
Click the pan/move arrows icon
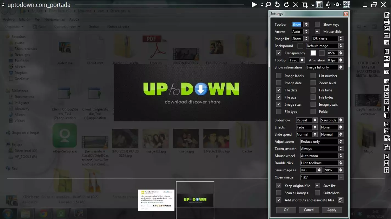pos(337,5)
